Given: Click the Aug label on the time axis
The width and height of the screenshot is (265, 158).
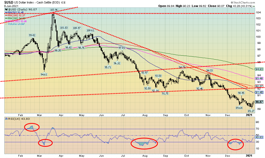Looking at the screenshot, I should pyautogui.click(x=145, y=155).
